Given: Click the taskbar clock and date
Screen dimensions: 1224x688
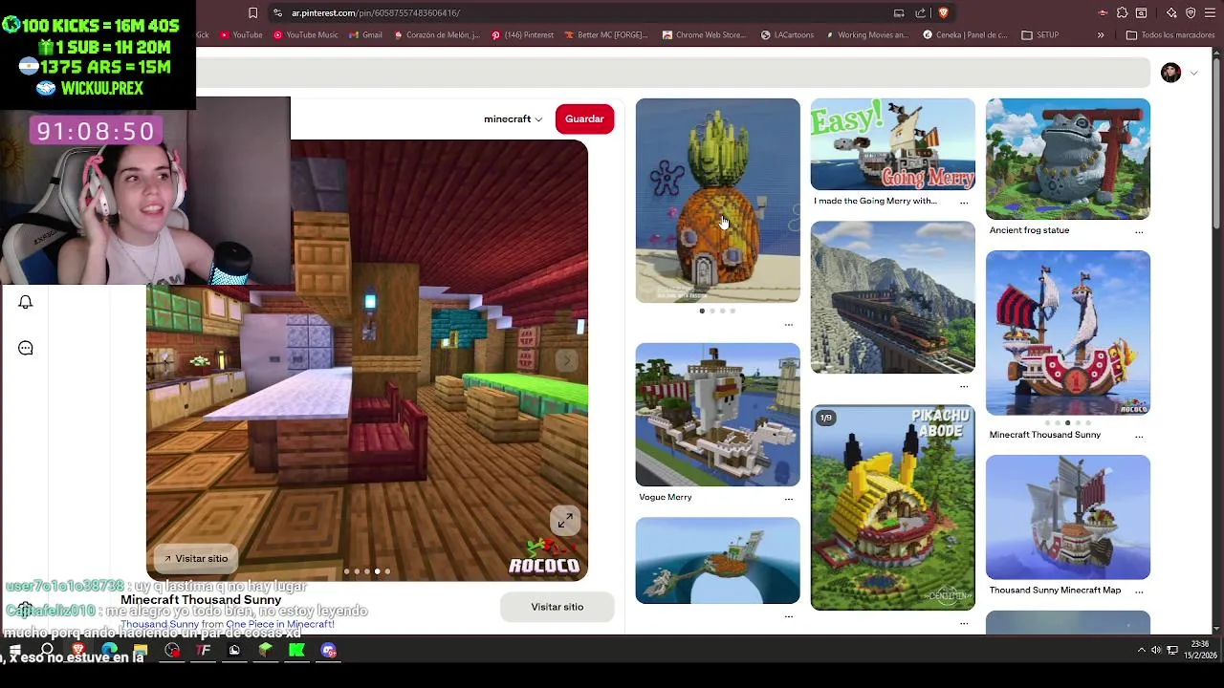Looking at the screenshot, I should (x=1199, y=650).
